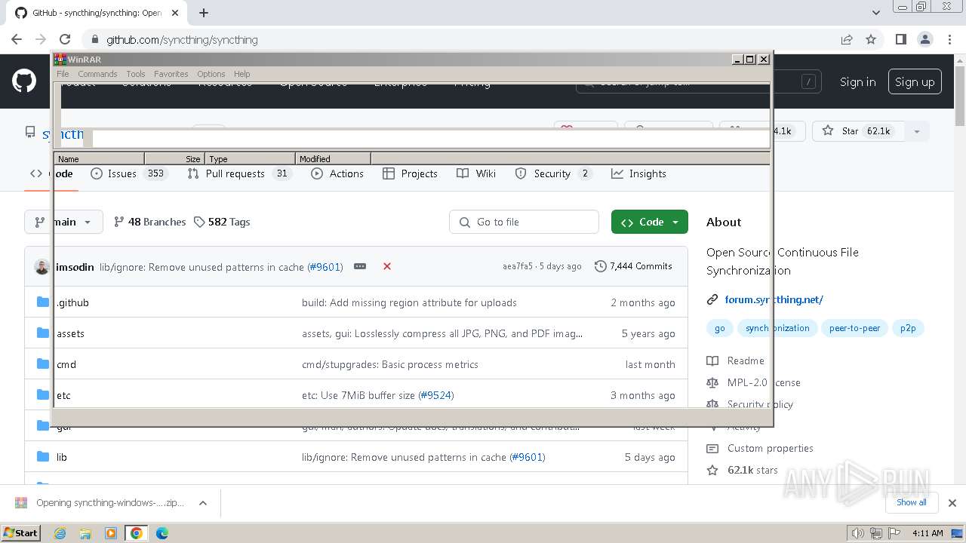This screenshot has height=543, width=966.
Task: Sort WinRAR list by Size column
Action: 174,158
